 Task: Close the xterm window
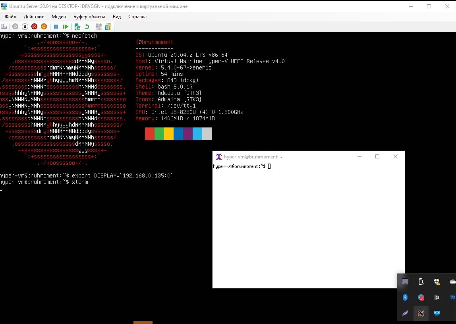pos(396,156)
